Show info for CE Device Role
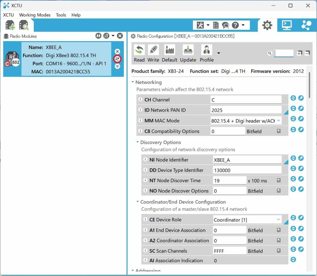This screenshot has height=276, width=317. [145, 219]
